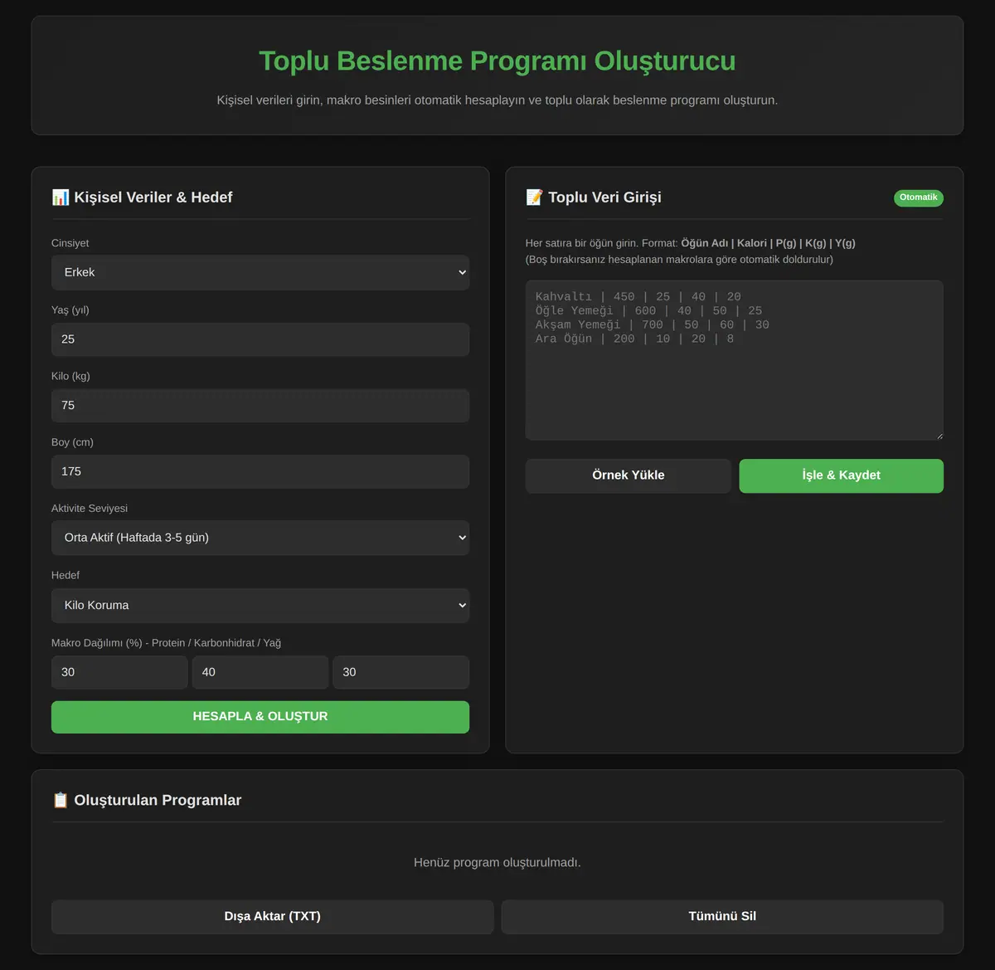The image size is (995, 970).
Task: Click the İşle & Kaydet button
Action: click(842, 475)
